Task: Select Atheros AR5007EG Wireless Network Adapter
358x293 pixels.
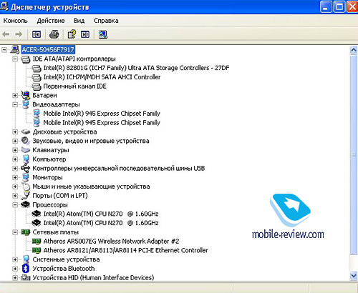Action: coord(111,241)
